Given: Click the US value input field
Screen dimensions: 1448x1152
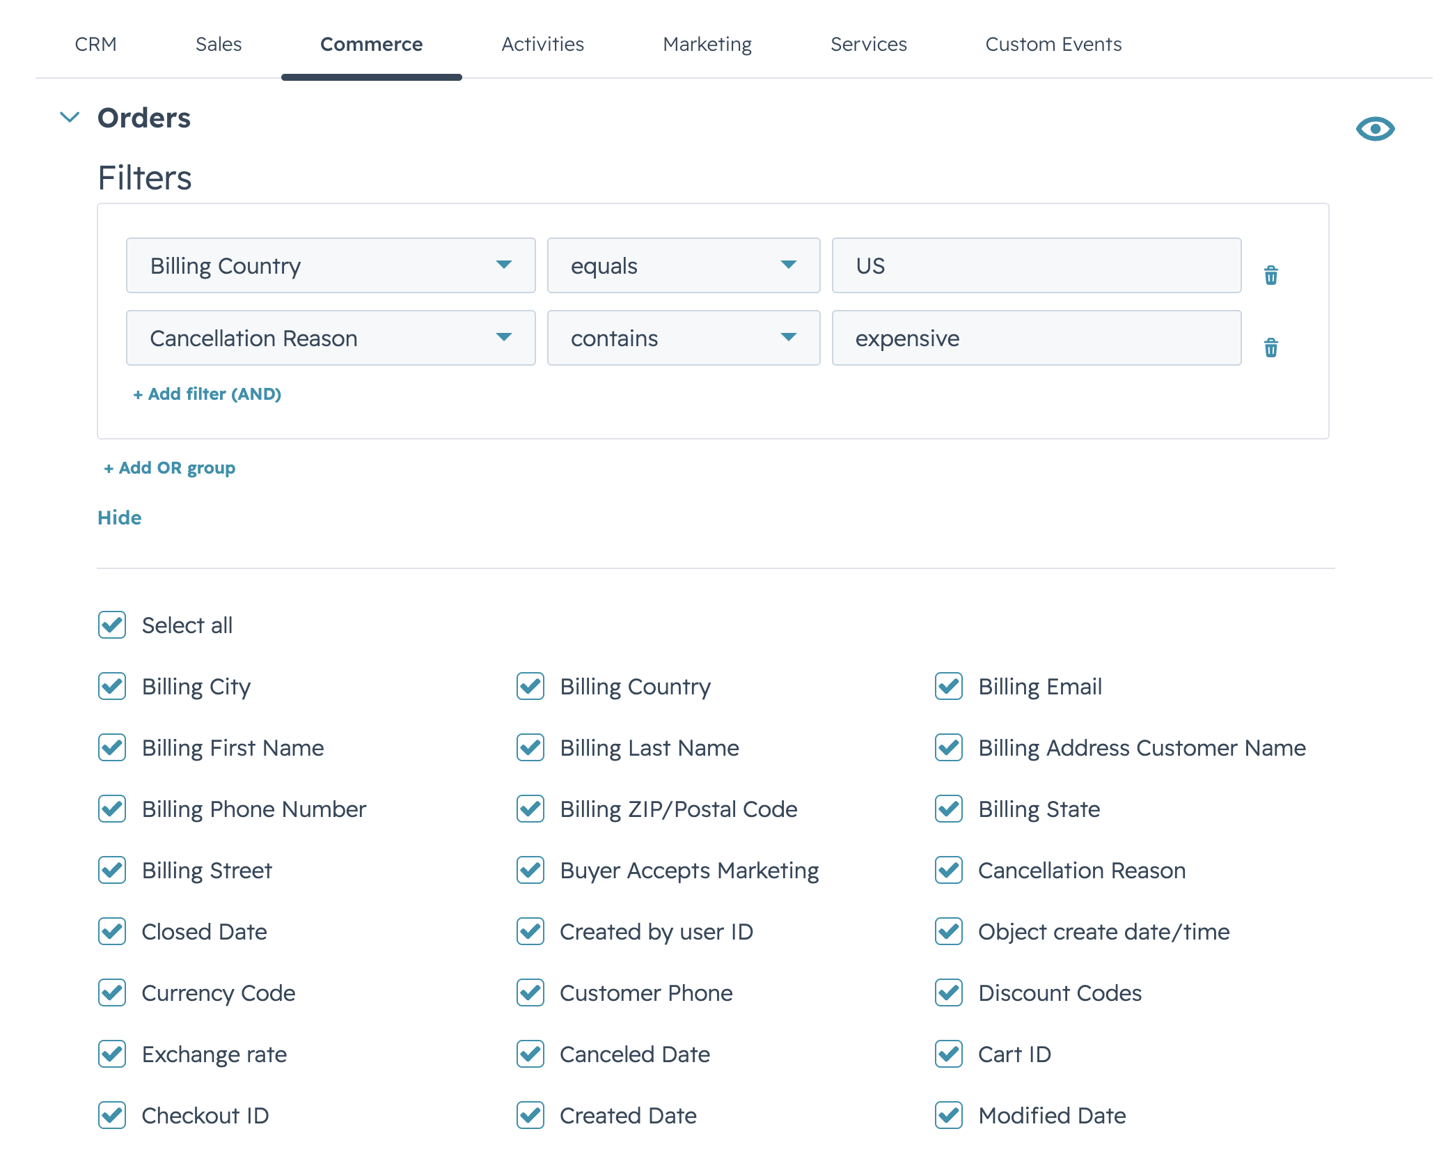Looking at the screenshot, I should tap(1037, 265).
